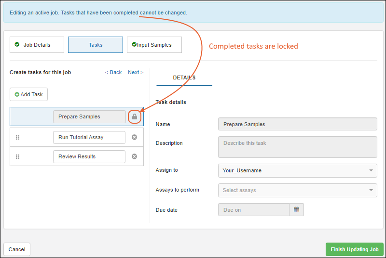Open the Due date calendar picker
The height and width of the screenshot is (258, 386).
[296, 210]
